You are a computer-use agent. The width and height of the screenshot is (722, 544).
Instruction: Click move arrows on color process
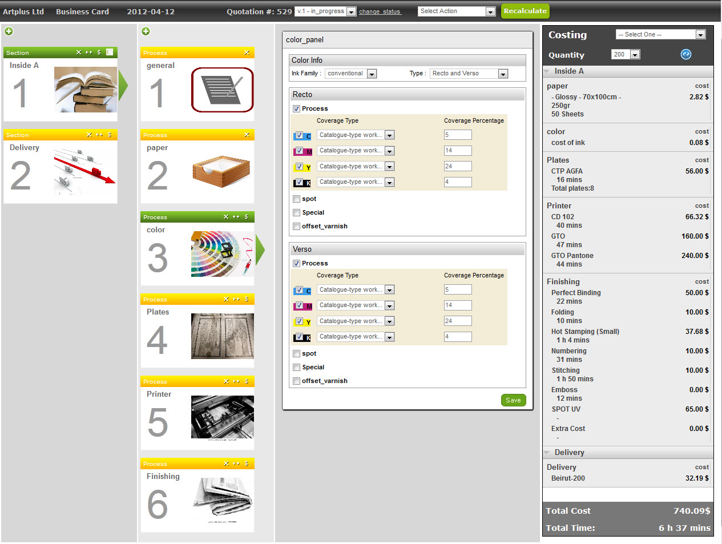point(236,217)
